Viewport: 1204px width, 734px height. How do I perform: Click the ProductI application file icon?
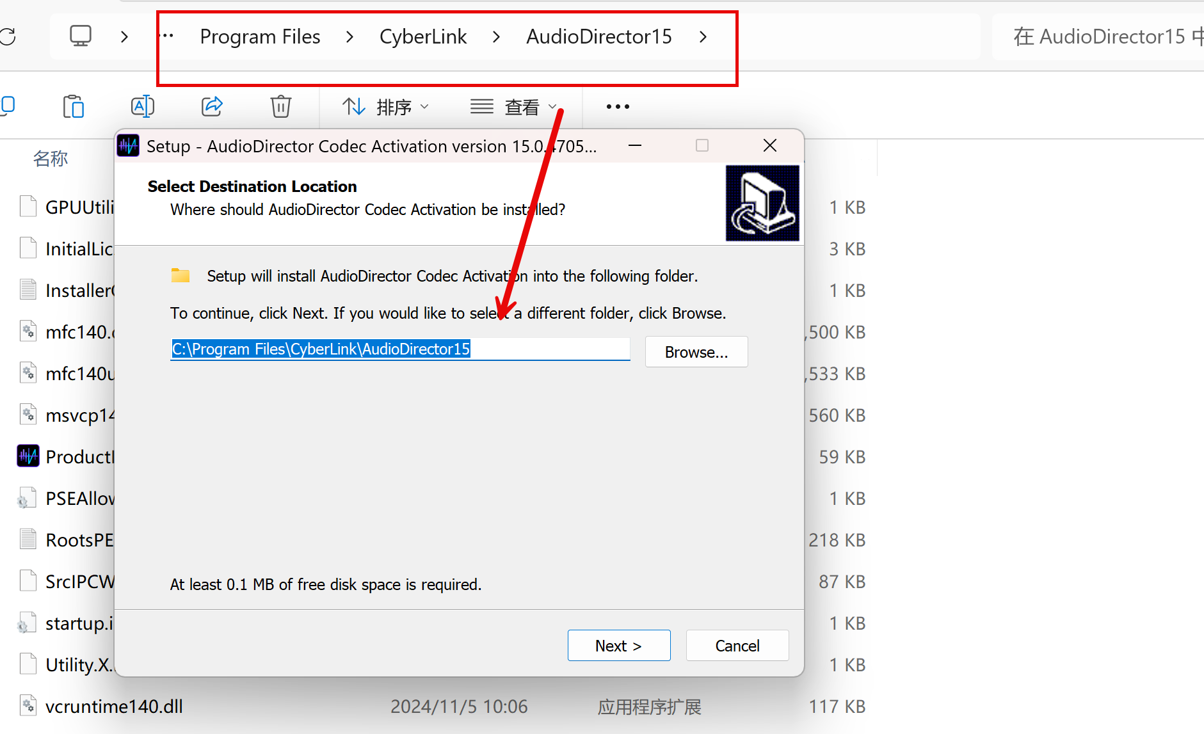point(28,456)
